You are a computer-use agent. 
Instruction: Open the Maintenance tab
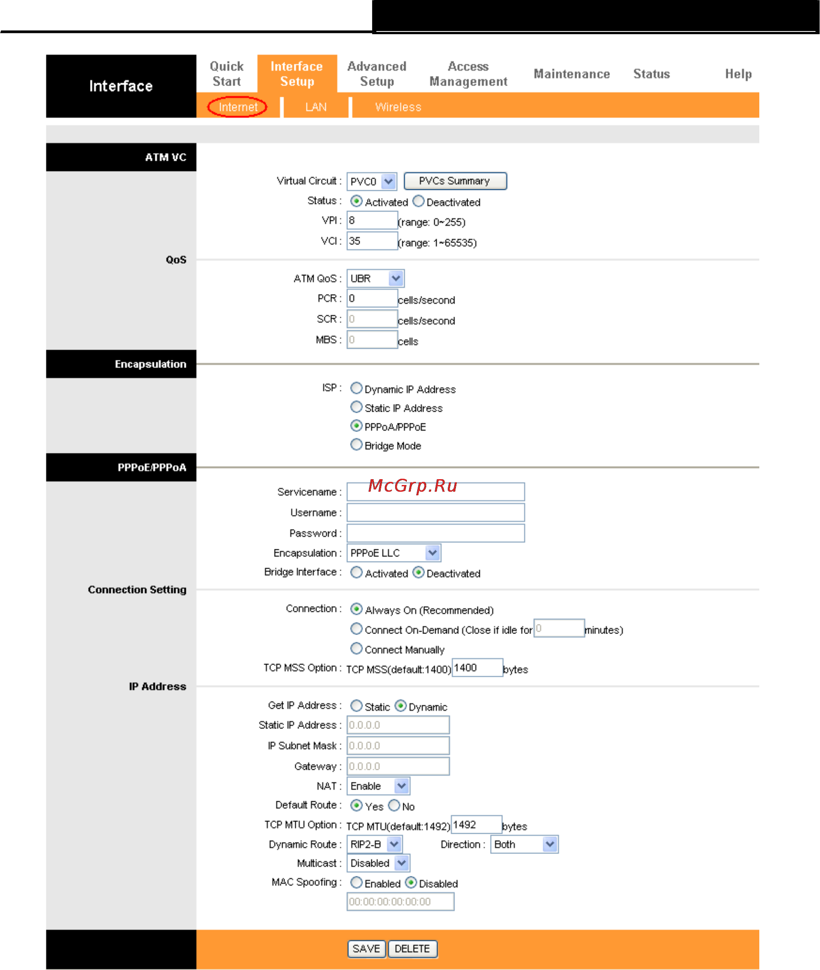click(572, 73)
